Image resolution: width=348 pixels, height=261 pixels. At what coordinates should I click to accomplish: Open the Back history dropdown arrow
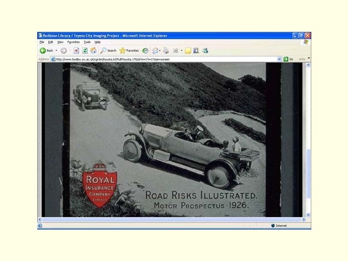(56, 51)
